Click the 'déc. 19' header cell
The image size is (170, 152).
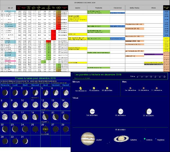8,8
